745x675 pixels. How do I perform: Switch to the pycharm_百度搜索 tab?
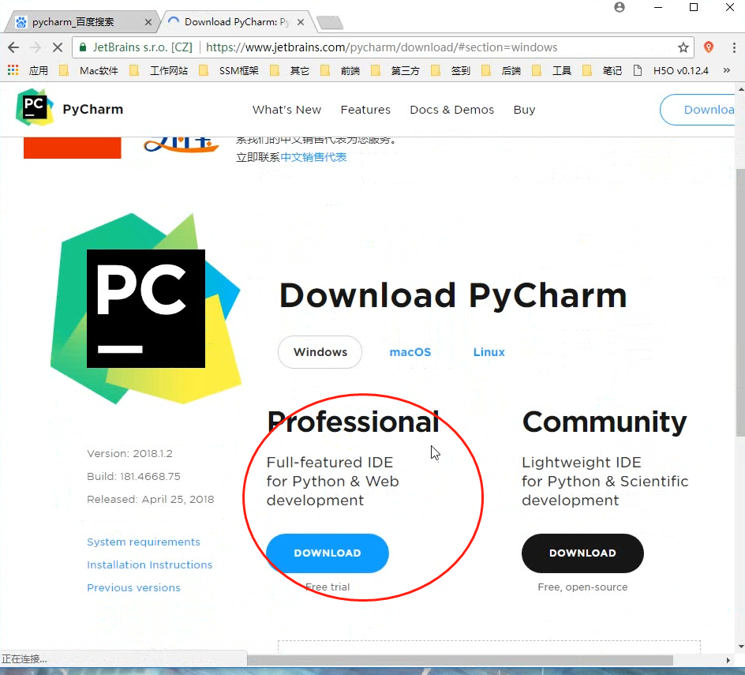pyautogui.click(x=82, y=22)
